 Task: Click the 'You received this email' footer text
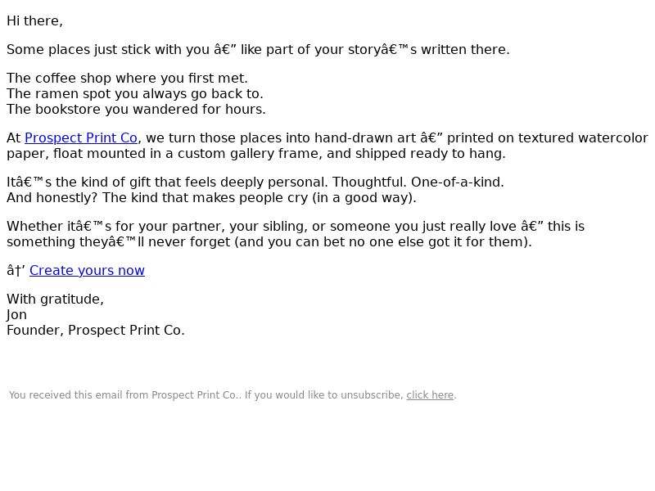pos(233,395)
